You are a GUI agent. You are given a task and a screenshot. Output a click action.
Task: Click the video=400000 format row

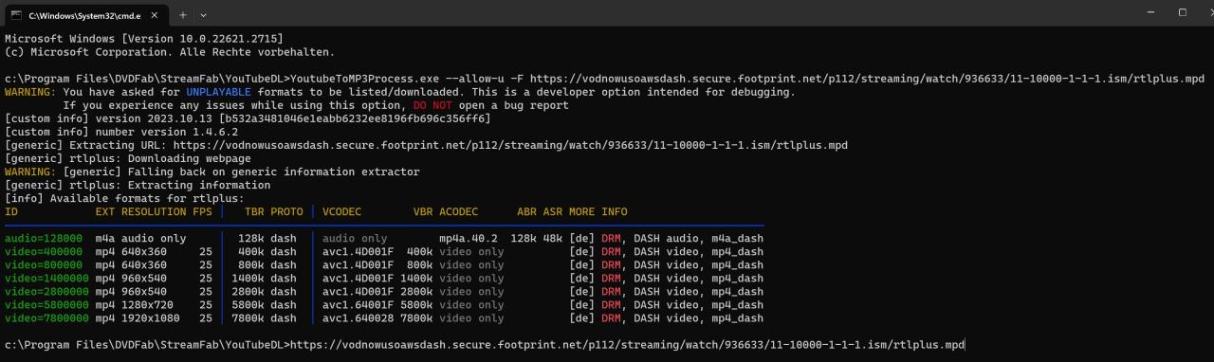tap(383, 251)
